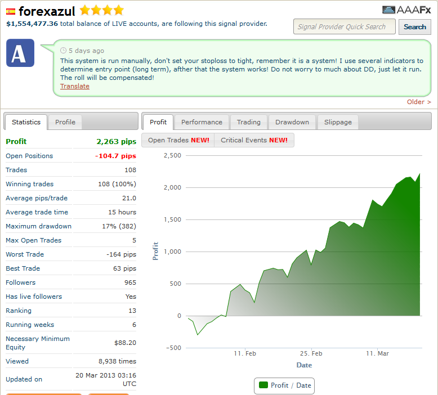Click the blue A avatar
Screen dimensions: 438x395
pyautogui.click(x=20, y=53)
